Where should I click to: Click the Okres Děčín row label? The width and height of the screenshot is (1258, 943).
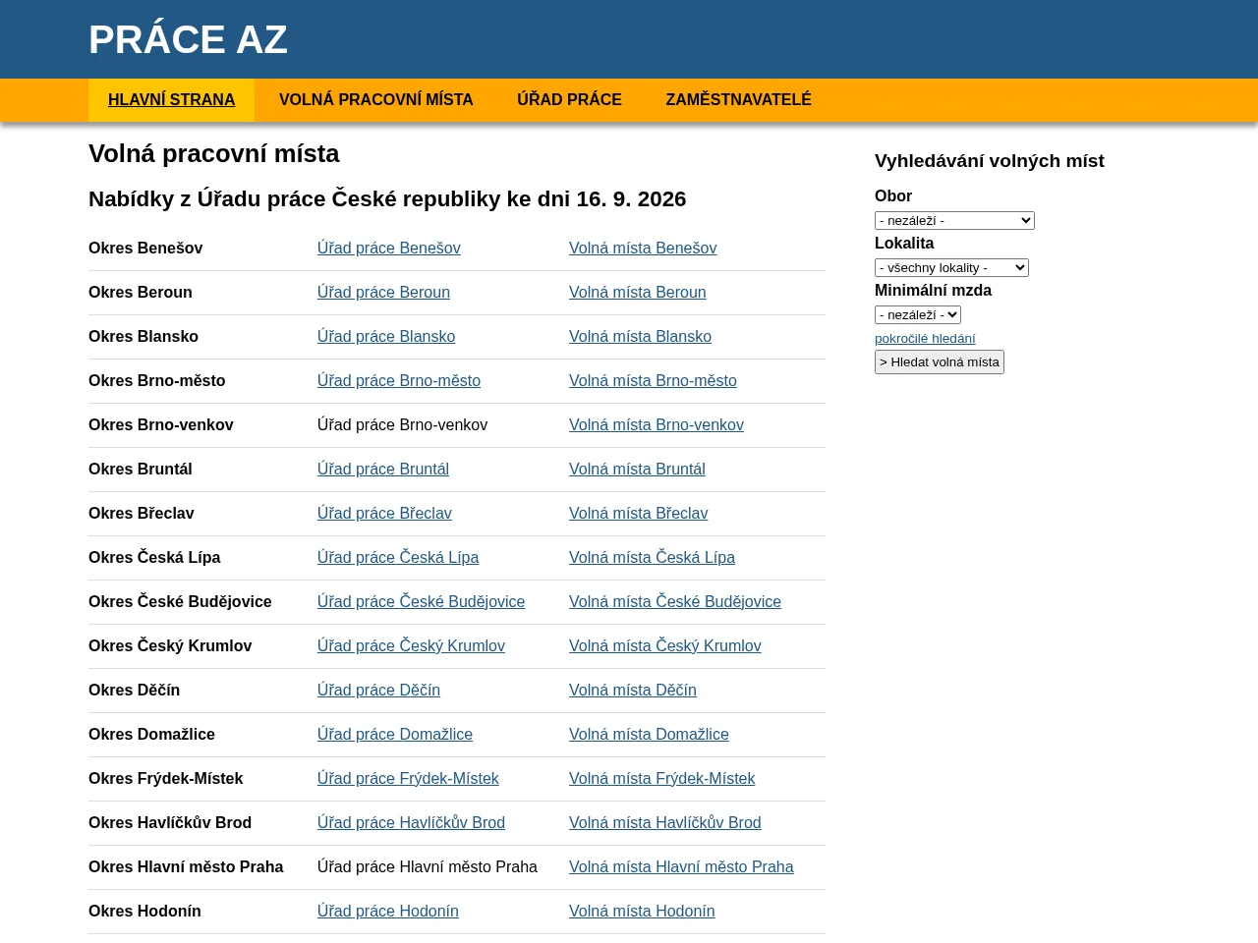pos(134,691)
